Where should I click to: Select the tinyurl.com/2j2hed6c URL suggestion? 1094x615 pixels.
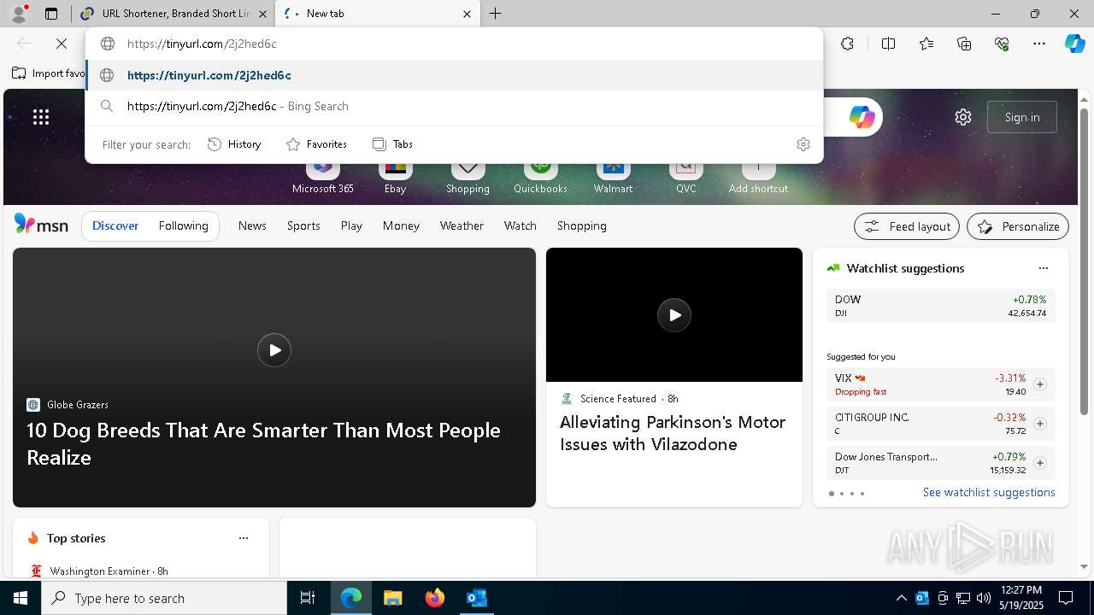454,75
